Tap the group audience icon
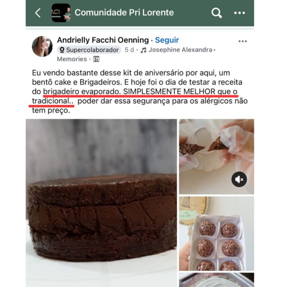The width and height of the screenshot is (287, 287). click(96, 59)
